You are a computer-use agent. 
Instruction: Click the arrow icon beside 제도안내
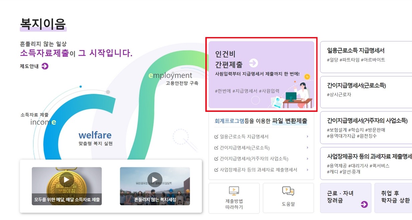pyautogui.click(x=45, y=66)
